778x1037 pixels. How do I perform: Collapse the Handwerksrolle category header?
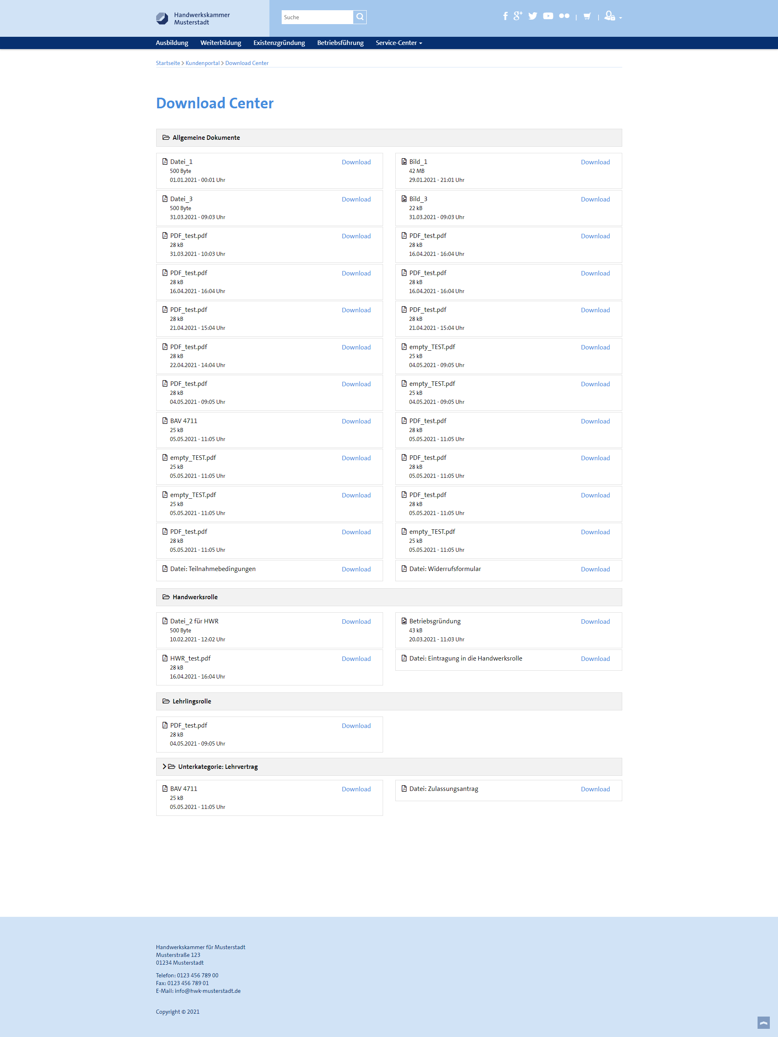pyautogui.click(x=195, y=597)
